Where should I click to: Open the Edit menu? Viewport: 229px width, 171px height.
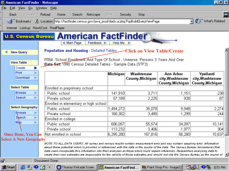[13, 8]
